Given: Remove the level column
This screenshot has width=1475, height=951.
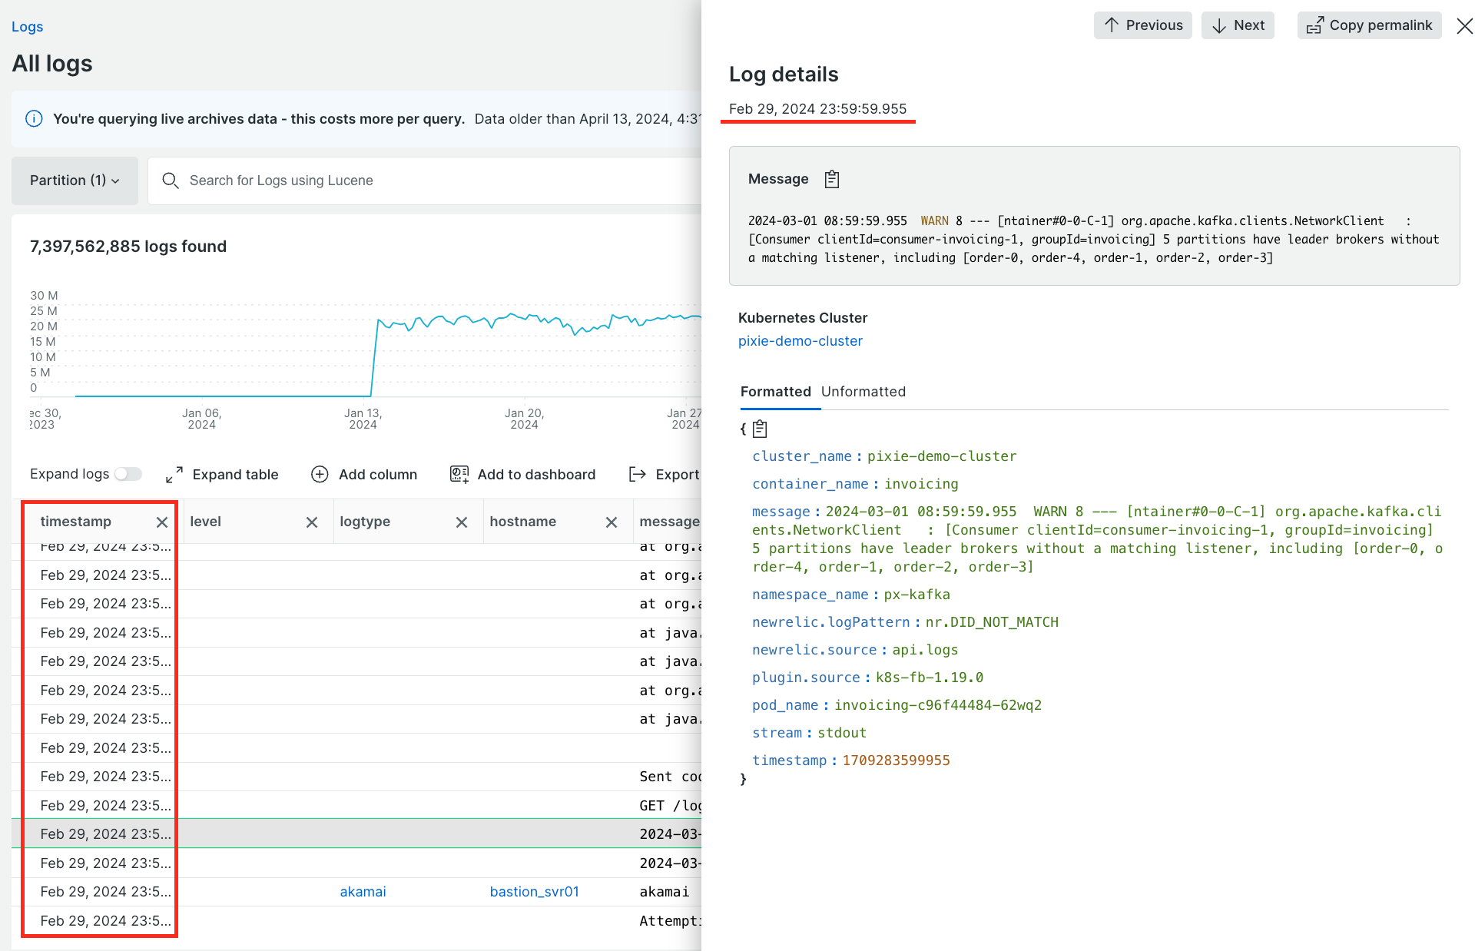Looking at the screenshot, I should click(x=311, y=522).
